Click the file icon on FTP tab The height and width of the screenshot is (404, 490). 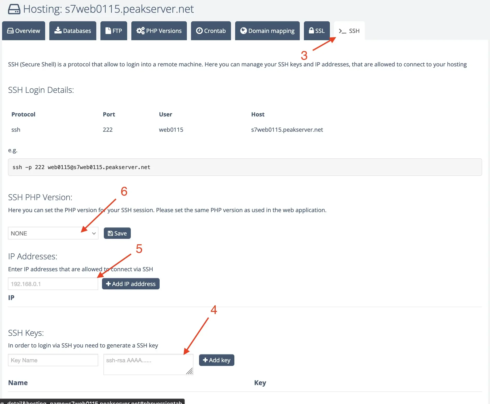pos(108,31)
